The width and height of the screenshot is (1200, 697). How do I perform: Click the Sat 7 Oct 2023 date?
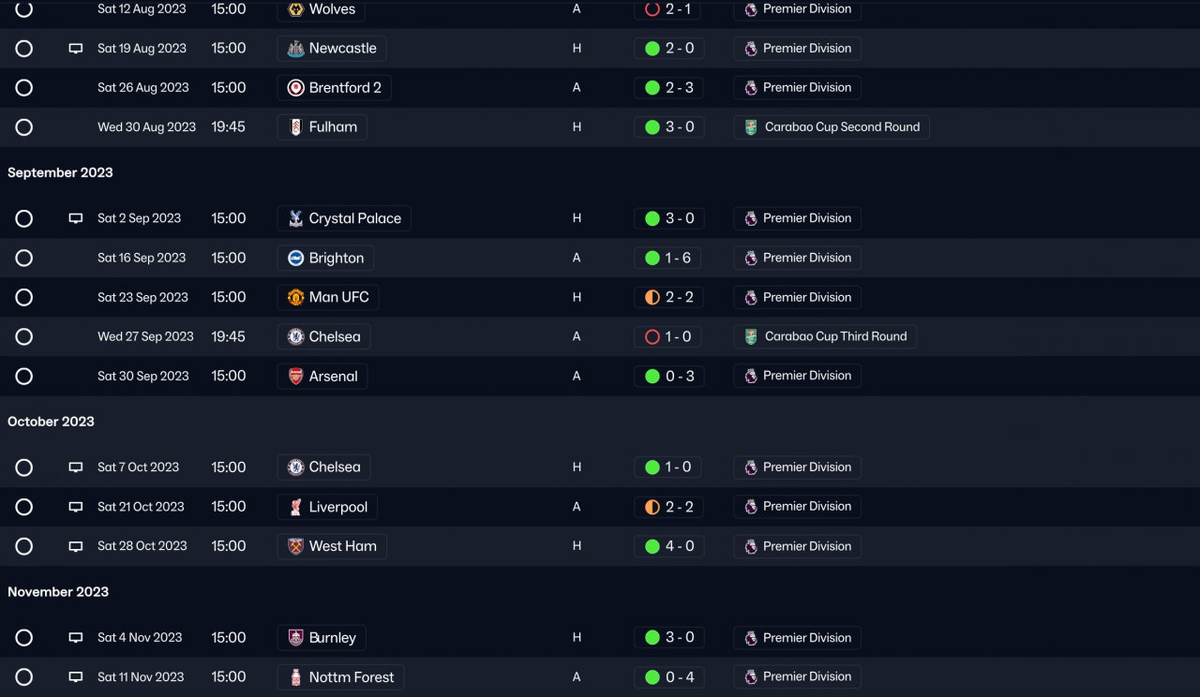click(x=138, y=467)
